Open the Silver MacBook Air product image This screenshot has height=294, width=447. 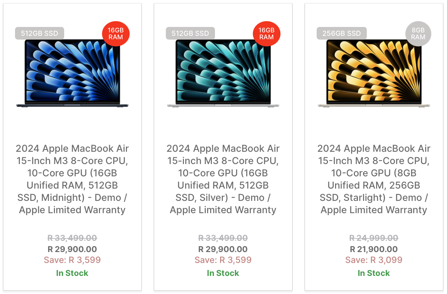tap(223, 73)
